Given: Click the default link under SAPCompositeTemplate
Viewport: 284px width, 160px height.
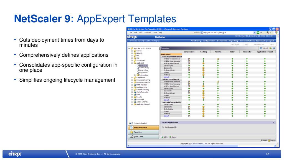Looking at the screenshot, I should pyautogui.click(x=166, y=77).
